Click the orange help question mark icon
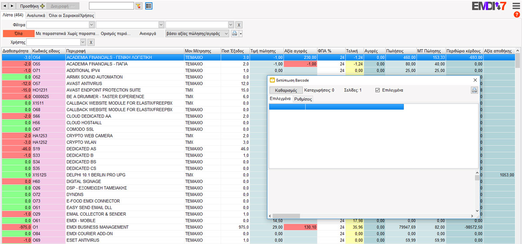 (x=517, y=15)
